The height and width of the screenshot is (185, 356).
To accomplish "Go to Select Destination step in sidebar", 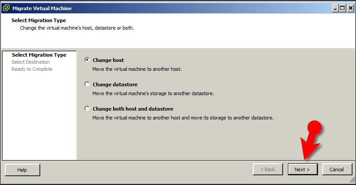I will (x=31, y=62).
